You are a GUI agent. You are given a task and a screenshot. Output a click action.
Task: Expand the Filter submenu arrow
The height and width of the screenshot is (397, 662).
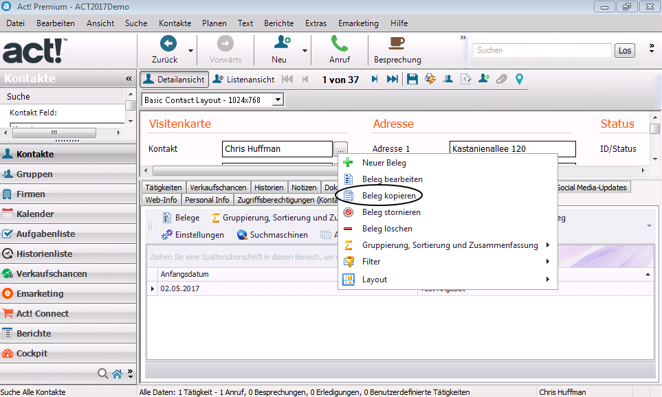(x=548, y=262)
